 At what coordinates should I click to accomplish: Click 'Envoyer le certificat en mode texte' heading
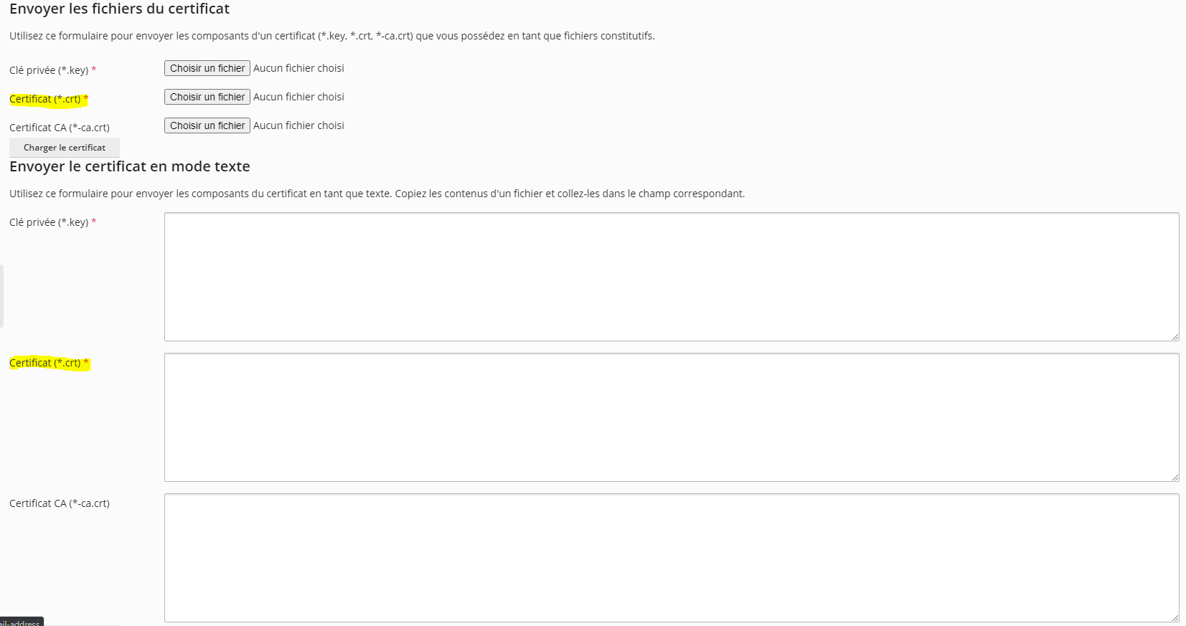point(130,166)
